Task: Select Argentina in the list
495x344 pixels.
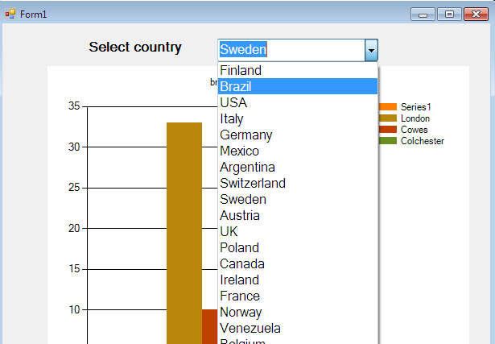Action: pyautogui.click(x=247, y=168)
